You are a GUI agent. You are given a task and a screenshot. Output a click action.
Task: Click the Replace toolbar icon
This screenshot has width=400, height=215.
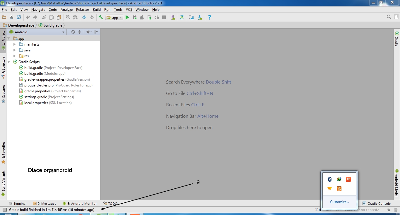[x=75, y=18]
